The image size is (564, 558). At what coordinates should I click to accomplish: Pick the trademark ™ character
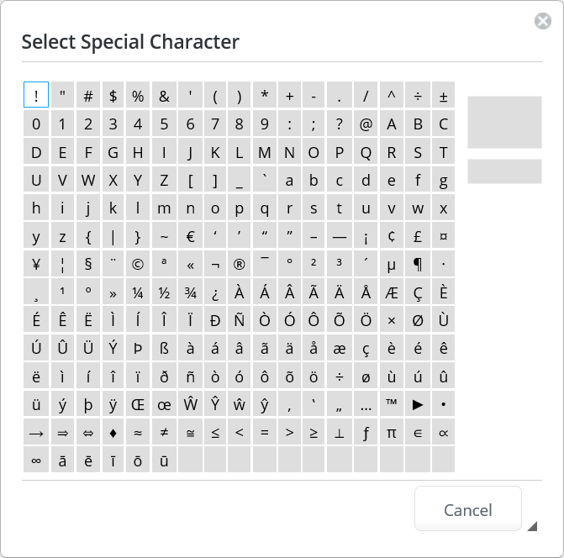click(391, 404)
